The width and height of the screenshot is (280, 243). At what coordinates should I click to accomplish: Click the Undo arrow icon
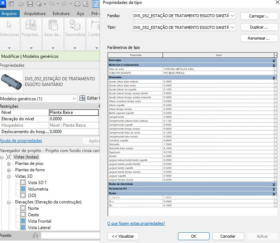pyautogui.click(x=52, y=4)
